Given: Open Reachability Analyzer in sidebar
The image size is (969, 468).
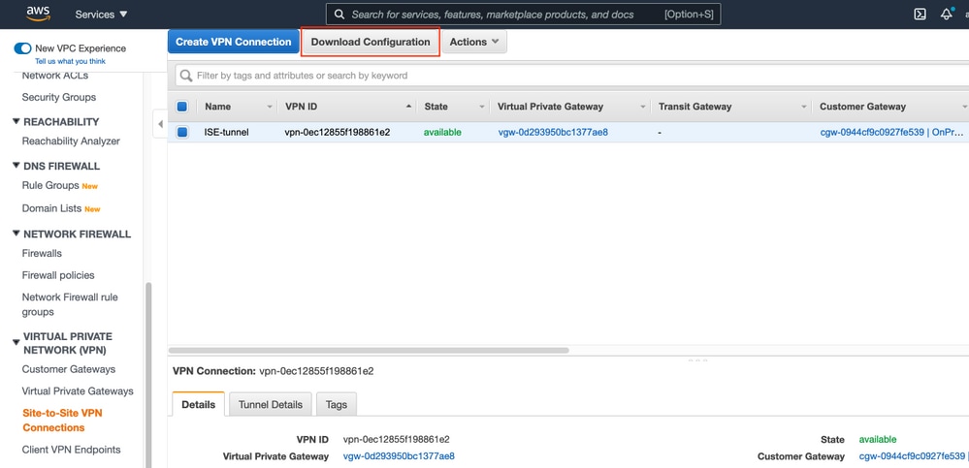Looking at the screenshot, I should tap(71, 140).
